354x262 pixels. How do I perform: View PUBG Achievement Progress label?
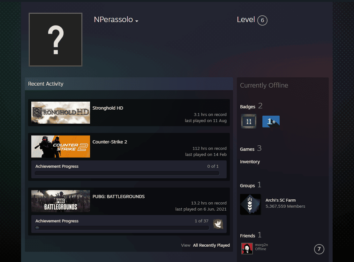(x=57, y=221)
